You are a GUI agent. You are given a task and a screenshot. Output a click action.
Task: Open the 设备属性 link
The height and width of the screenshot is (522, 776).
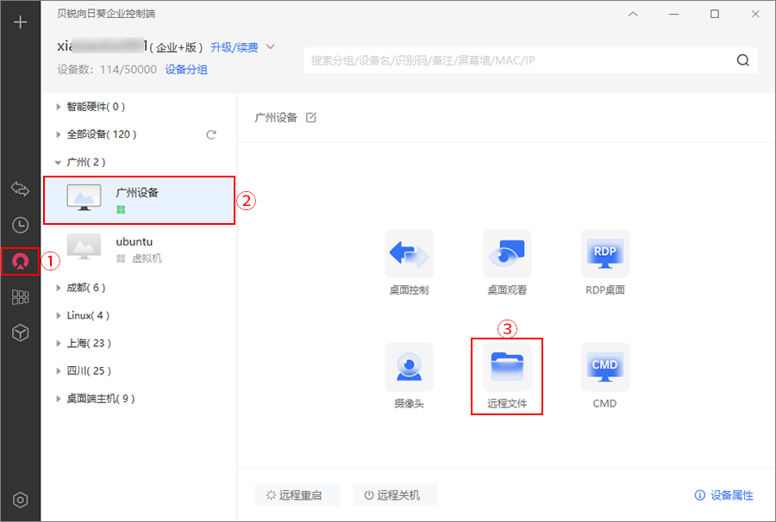pyautogui.click(x=723, y=495)
